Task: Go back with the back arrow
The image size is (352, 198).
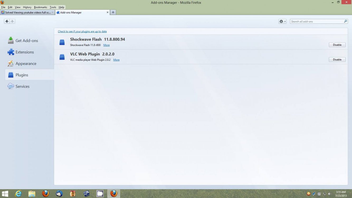Action: pos(7,21)
